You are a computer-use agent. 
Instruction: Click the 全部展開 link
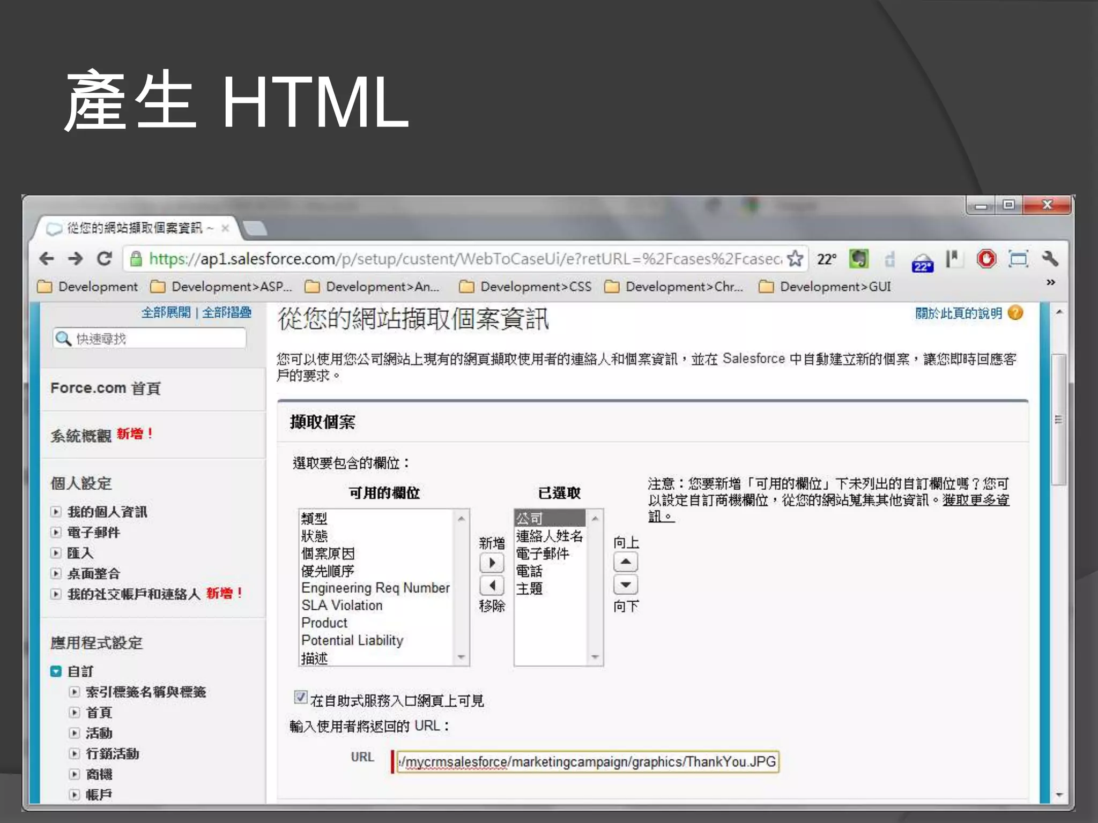[166, 312]
